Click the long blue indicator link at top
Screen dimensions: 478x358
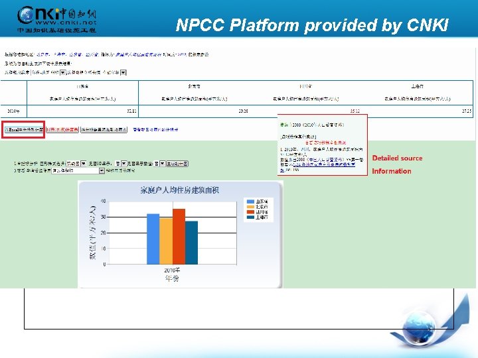[138, 54]
